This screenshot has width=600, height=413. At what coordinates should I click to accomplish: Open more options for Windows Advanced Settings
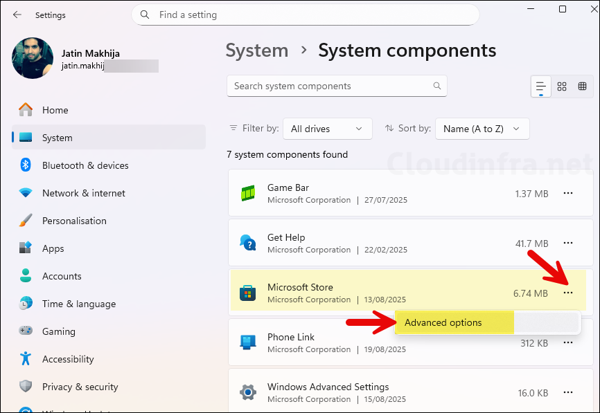pyautogui.click(x=568, y=392)
